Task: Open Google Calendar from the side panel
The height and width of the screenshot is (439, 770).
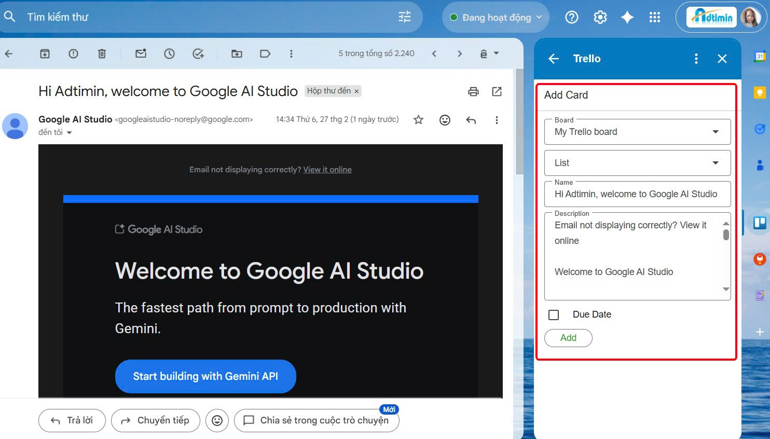Action: coord(760,56)
